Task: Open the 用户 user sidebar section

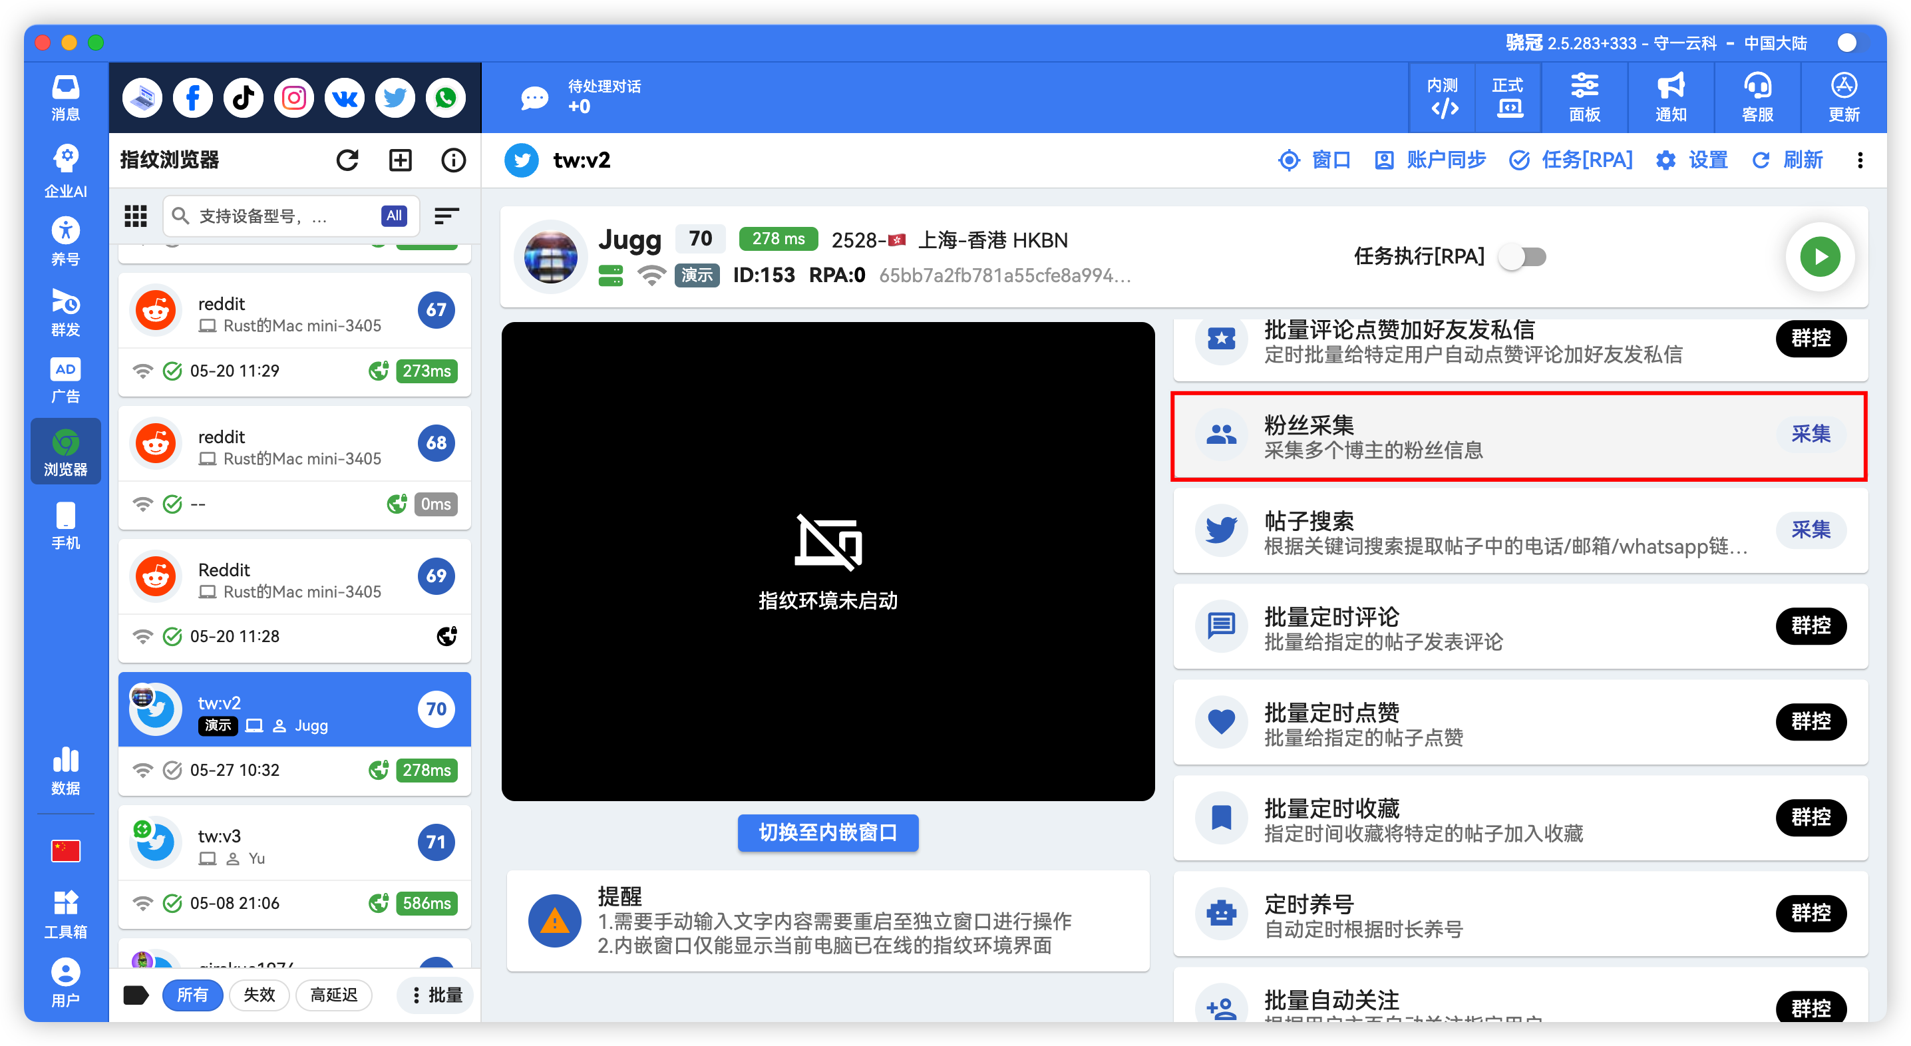Action: tap(65, 983)
